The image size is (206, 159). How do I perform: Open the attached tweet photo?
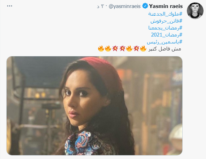pos(94,106)
